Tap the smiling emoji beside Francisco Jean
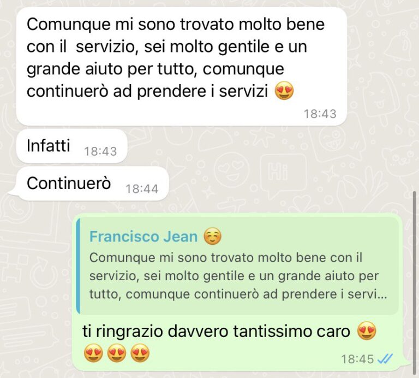Image resolution: width=419 pixels, height=378 pixels. coord(212,237)
